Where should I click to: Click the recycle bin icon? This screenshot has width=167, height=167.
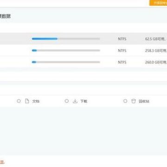(134, 101)
